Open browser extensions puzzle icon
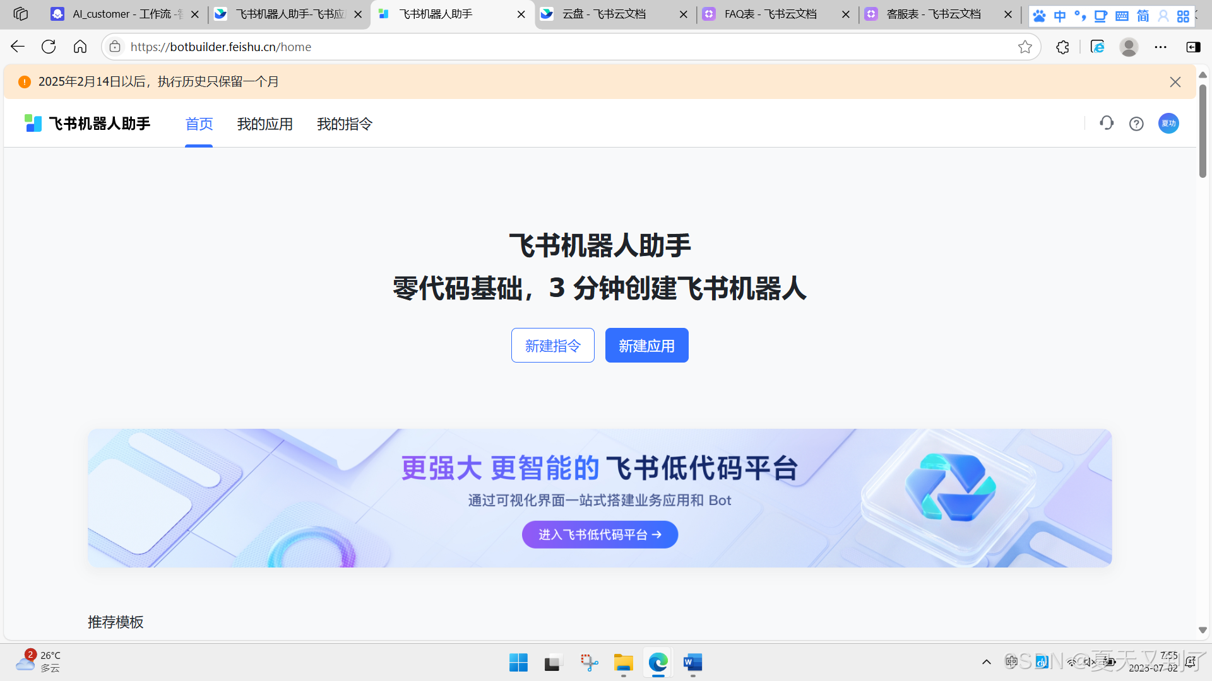Screen dimensions: 1212x681 1062,47
